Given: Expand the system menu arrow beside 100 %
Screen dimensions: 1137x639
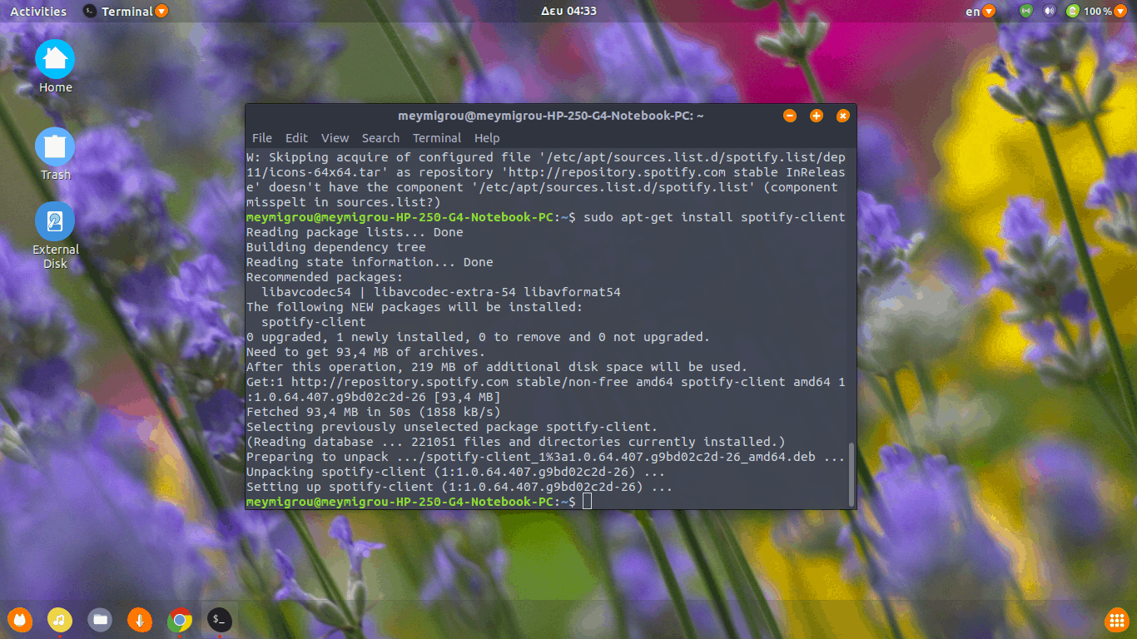Looking at the screenshot, I should point(1121,11).
